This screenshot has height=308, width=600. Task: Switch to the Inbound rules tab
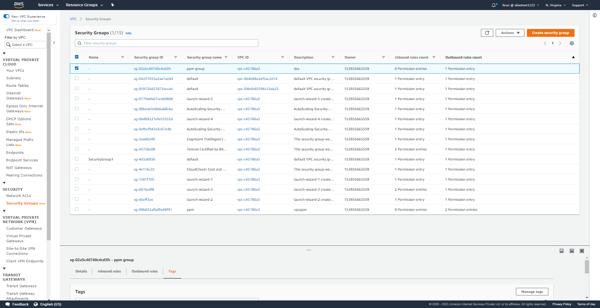109,271
